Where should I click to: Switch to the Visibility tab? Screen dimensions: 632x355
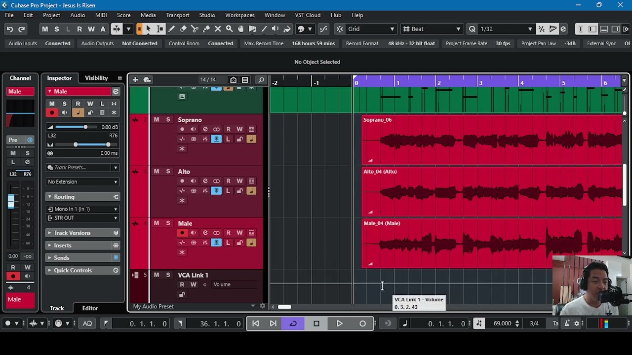click(x=96, y=78)
